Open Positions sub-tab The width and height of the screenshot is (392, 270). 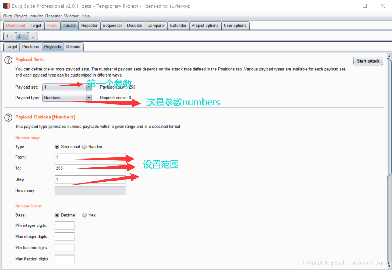coord(31,47)
